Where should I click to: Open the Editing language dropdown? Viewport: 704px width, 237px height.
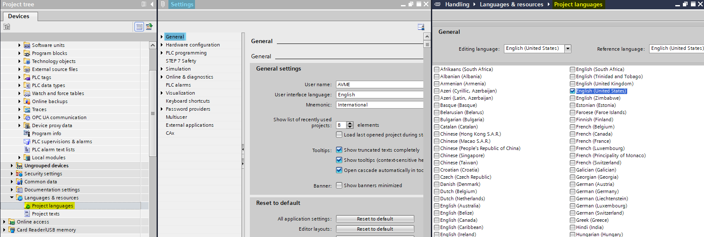tap(568, 49)
